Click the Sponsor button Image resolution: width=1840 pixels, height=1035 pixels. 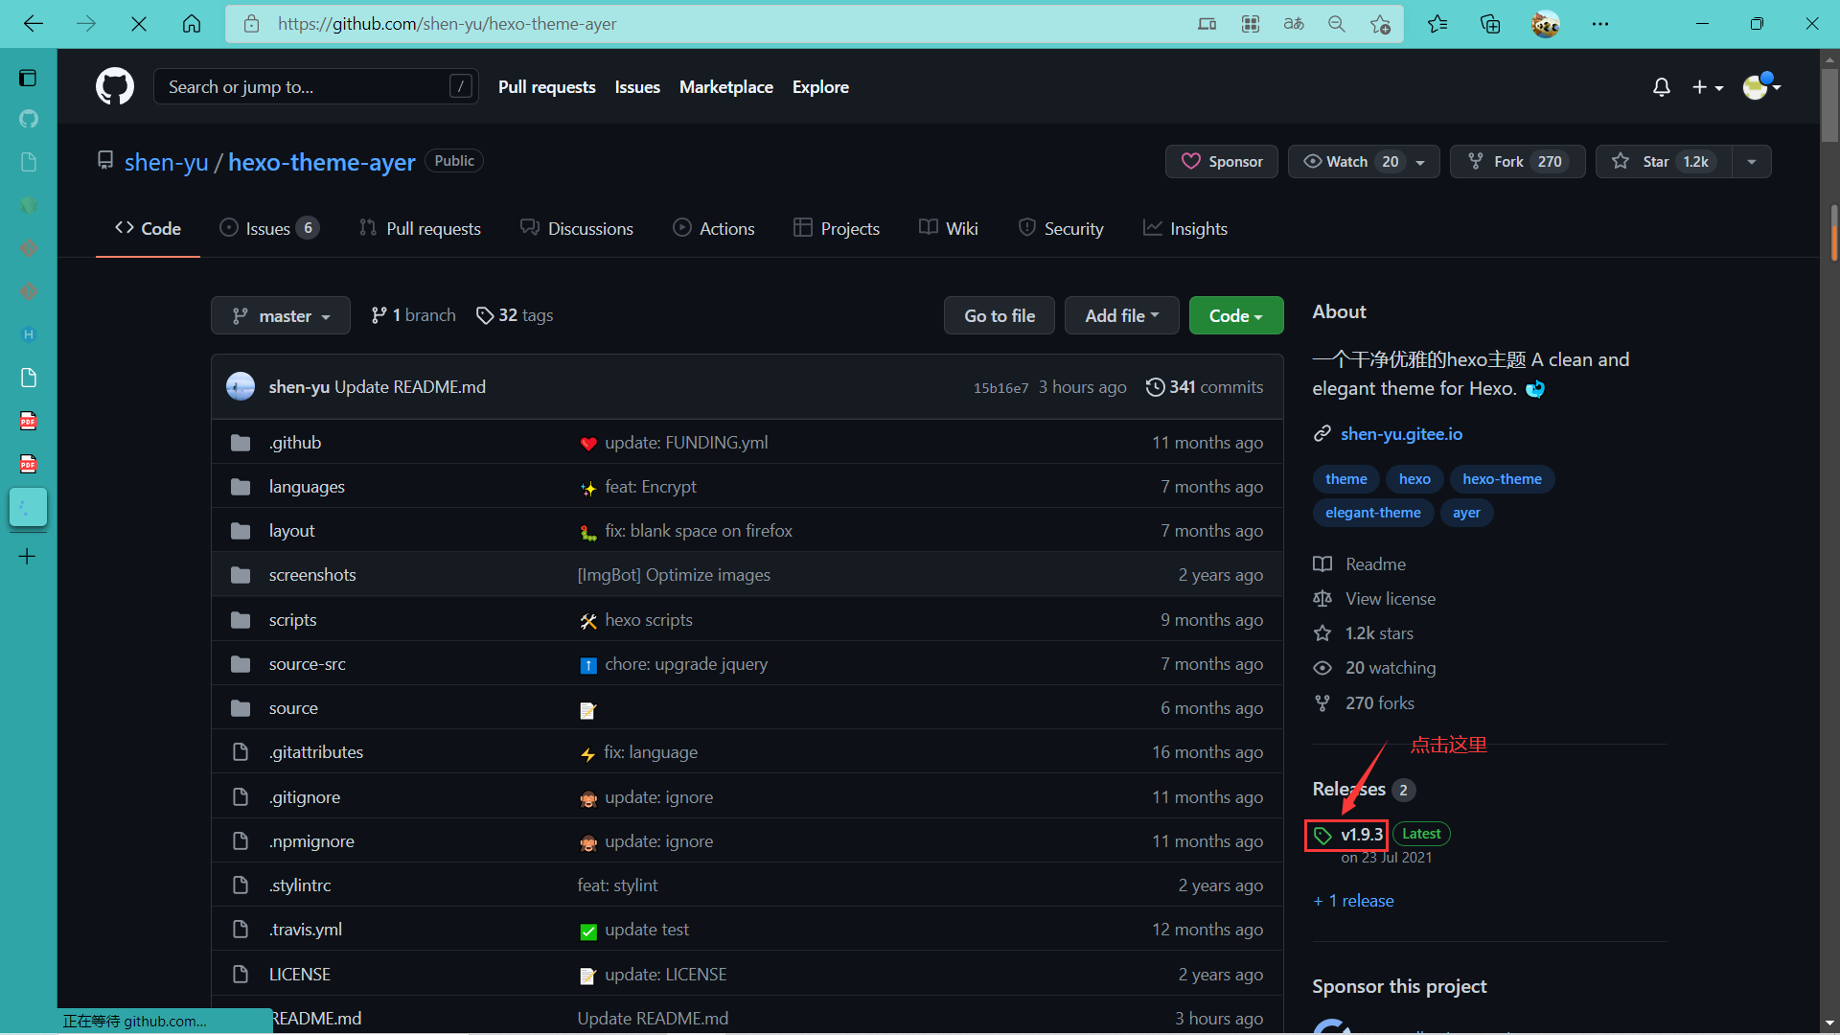click(x=1222, y=162)
